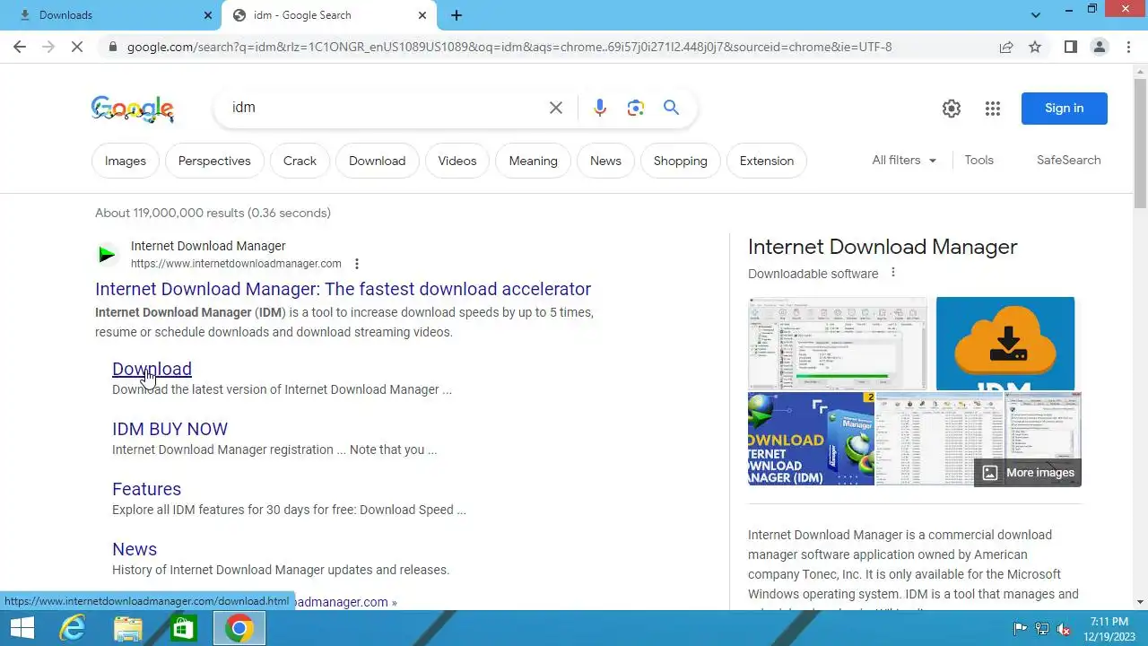The image size is (1148, 646).
Task: Close the Downloads tab
Action: tap(208, 15)
